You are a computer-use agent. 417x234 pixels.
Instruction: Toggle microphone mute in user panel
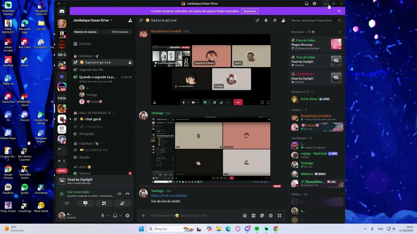[103, 215]
